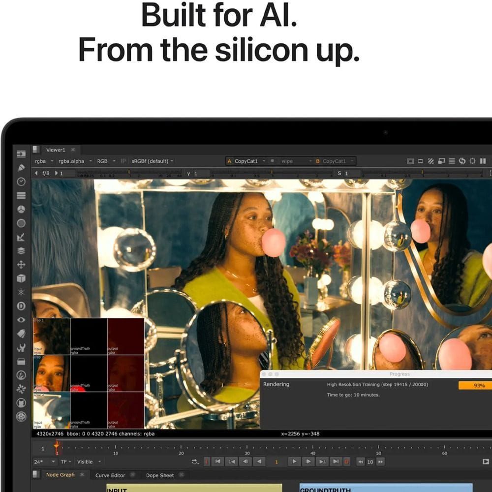Open the Transform nodes move-arrows icon
The image size is (492, 492).
pos(21,265)
